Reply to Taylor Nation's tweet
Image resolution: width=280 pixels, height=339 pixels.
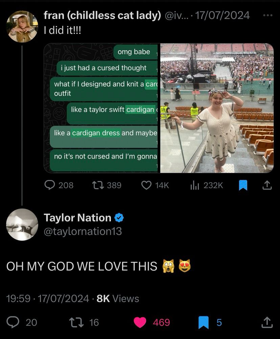click(13, 322)
